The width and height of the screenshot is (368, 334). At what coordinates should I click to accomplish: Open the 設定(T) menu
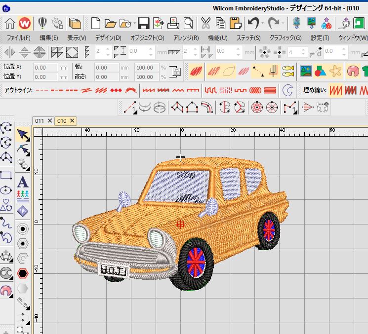click(320, 37)
